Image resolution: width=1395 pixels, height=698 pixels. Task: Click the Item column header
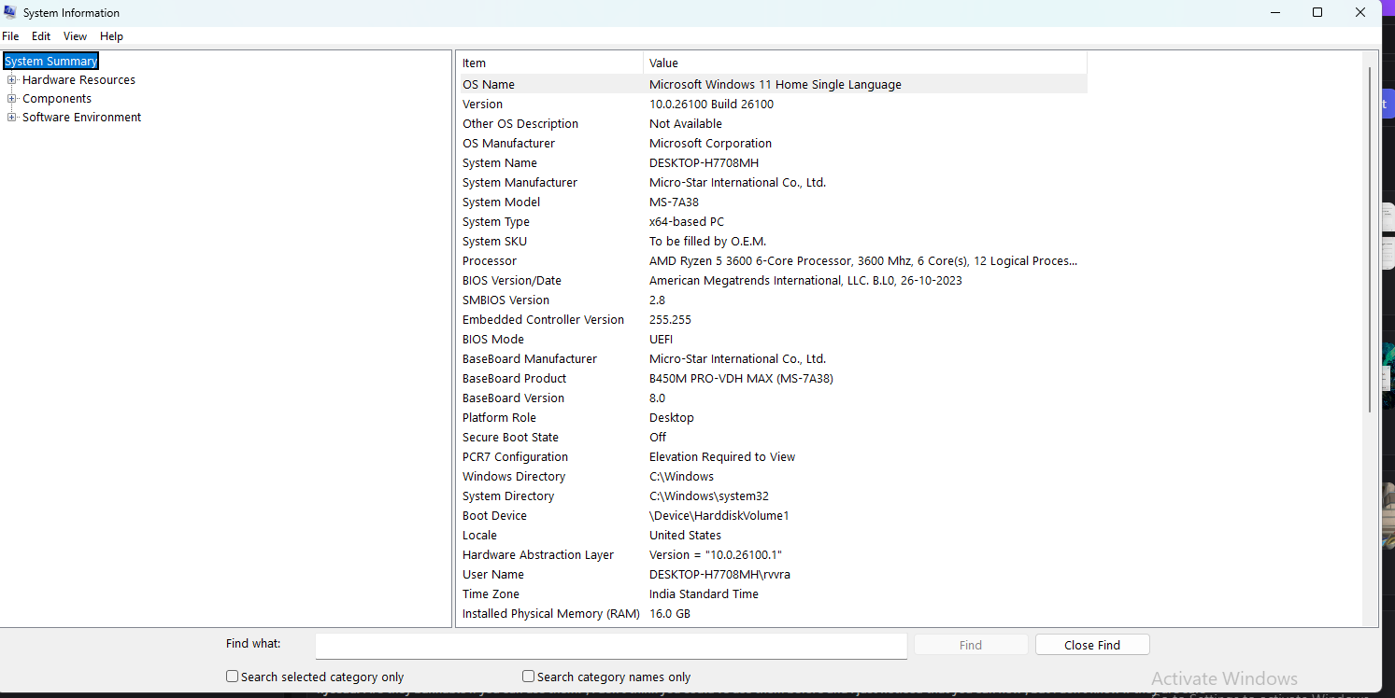549,63
